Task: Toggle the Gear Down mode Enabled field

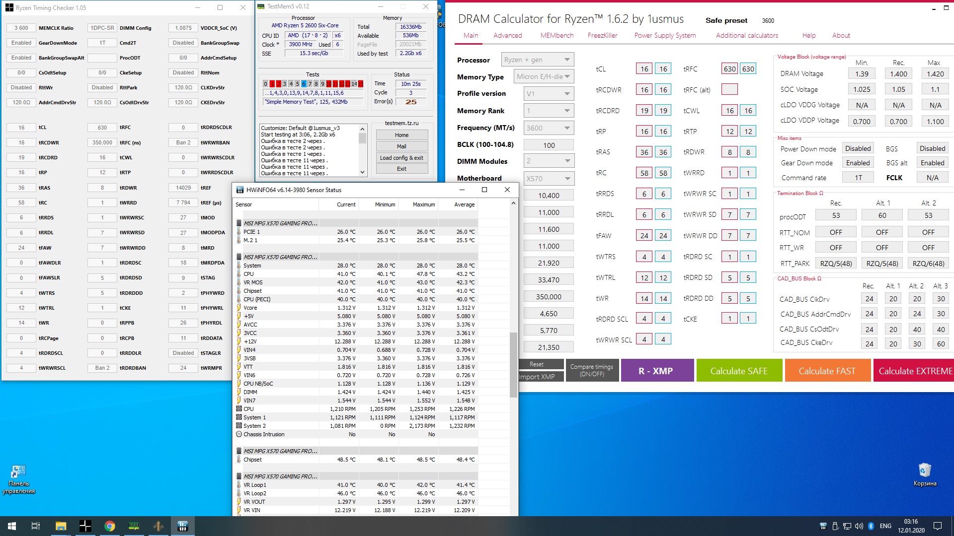Action: pyautogui.click(x=858, y=163)
